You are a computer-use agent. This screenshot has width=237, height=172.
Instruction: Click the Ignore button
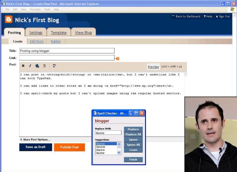[x=133, y=140]
